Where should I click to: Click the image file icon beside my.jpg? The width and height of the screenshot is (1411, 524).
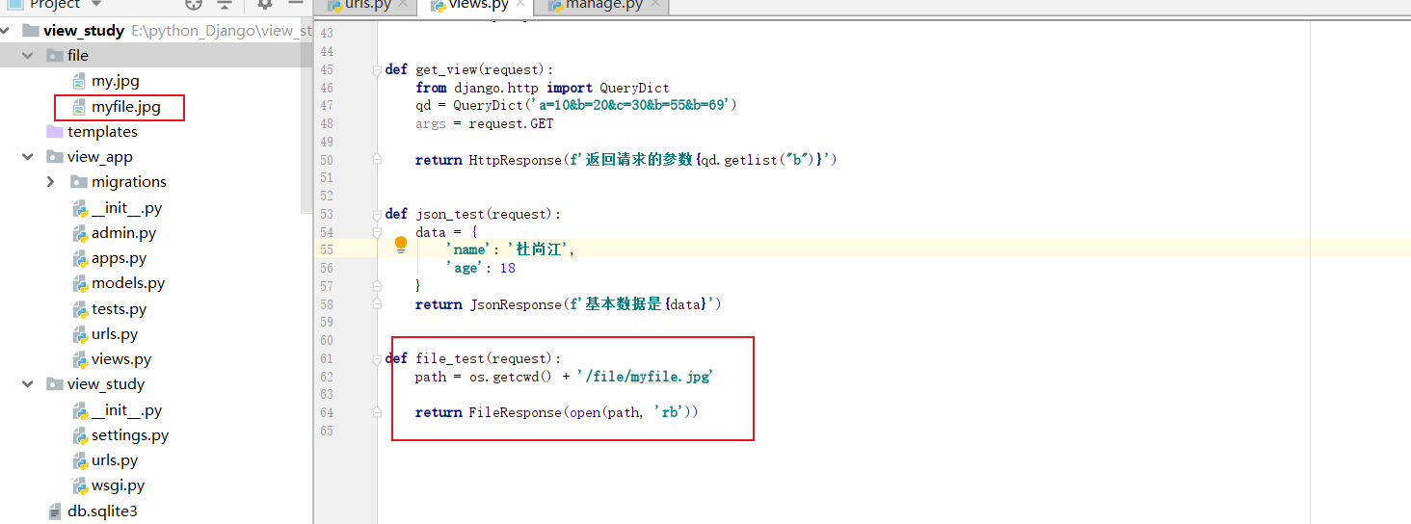(x=79, y=81)
